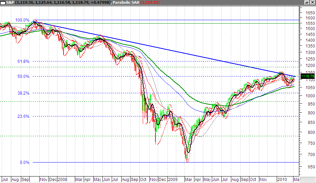Click the 1550 price axis label

click(310, 23)
